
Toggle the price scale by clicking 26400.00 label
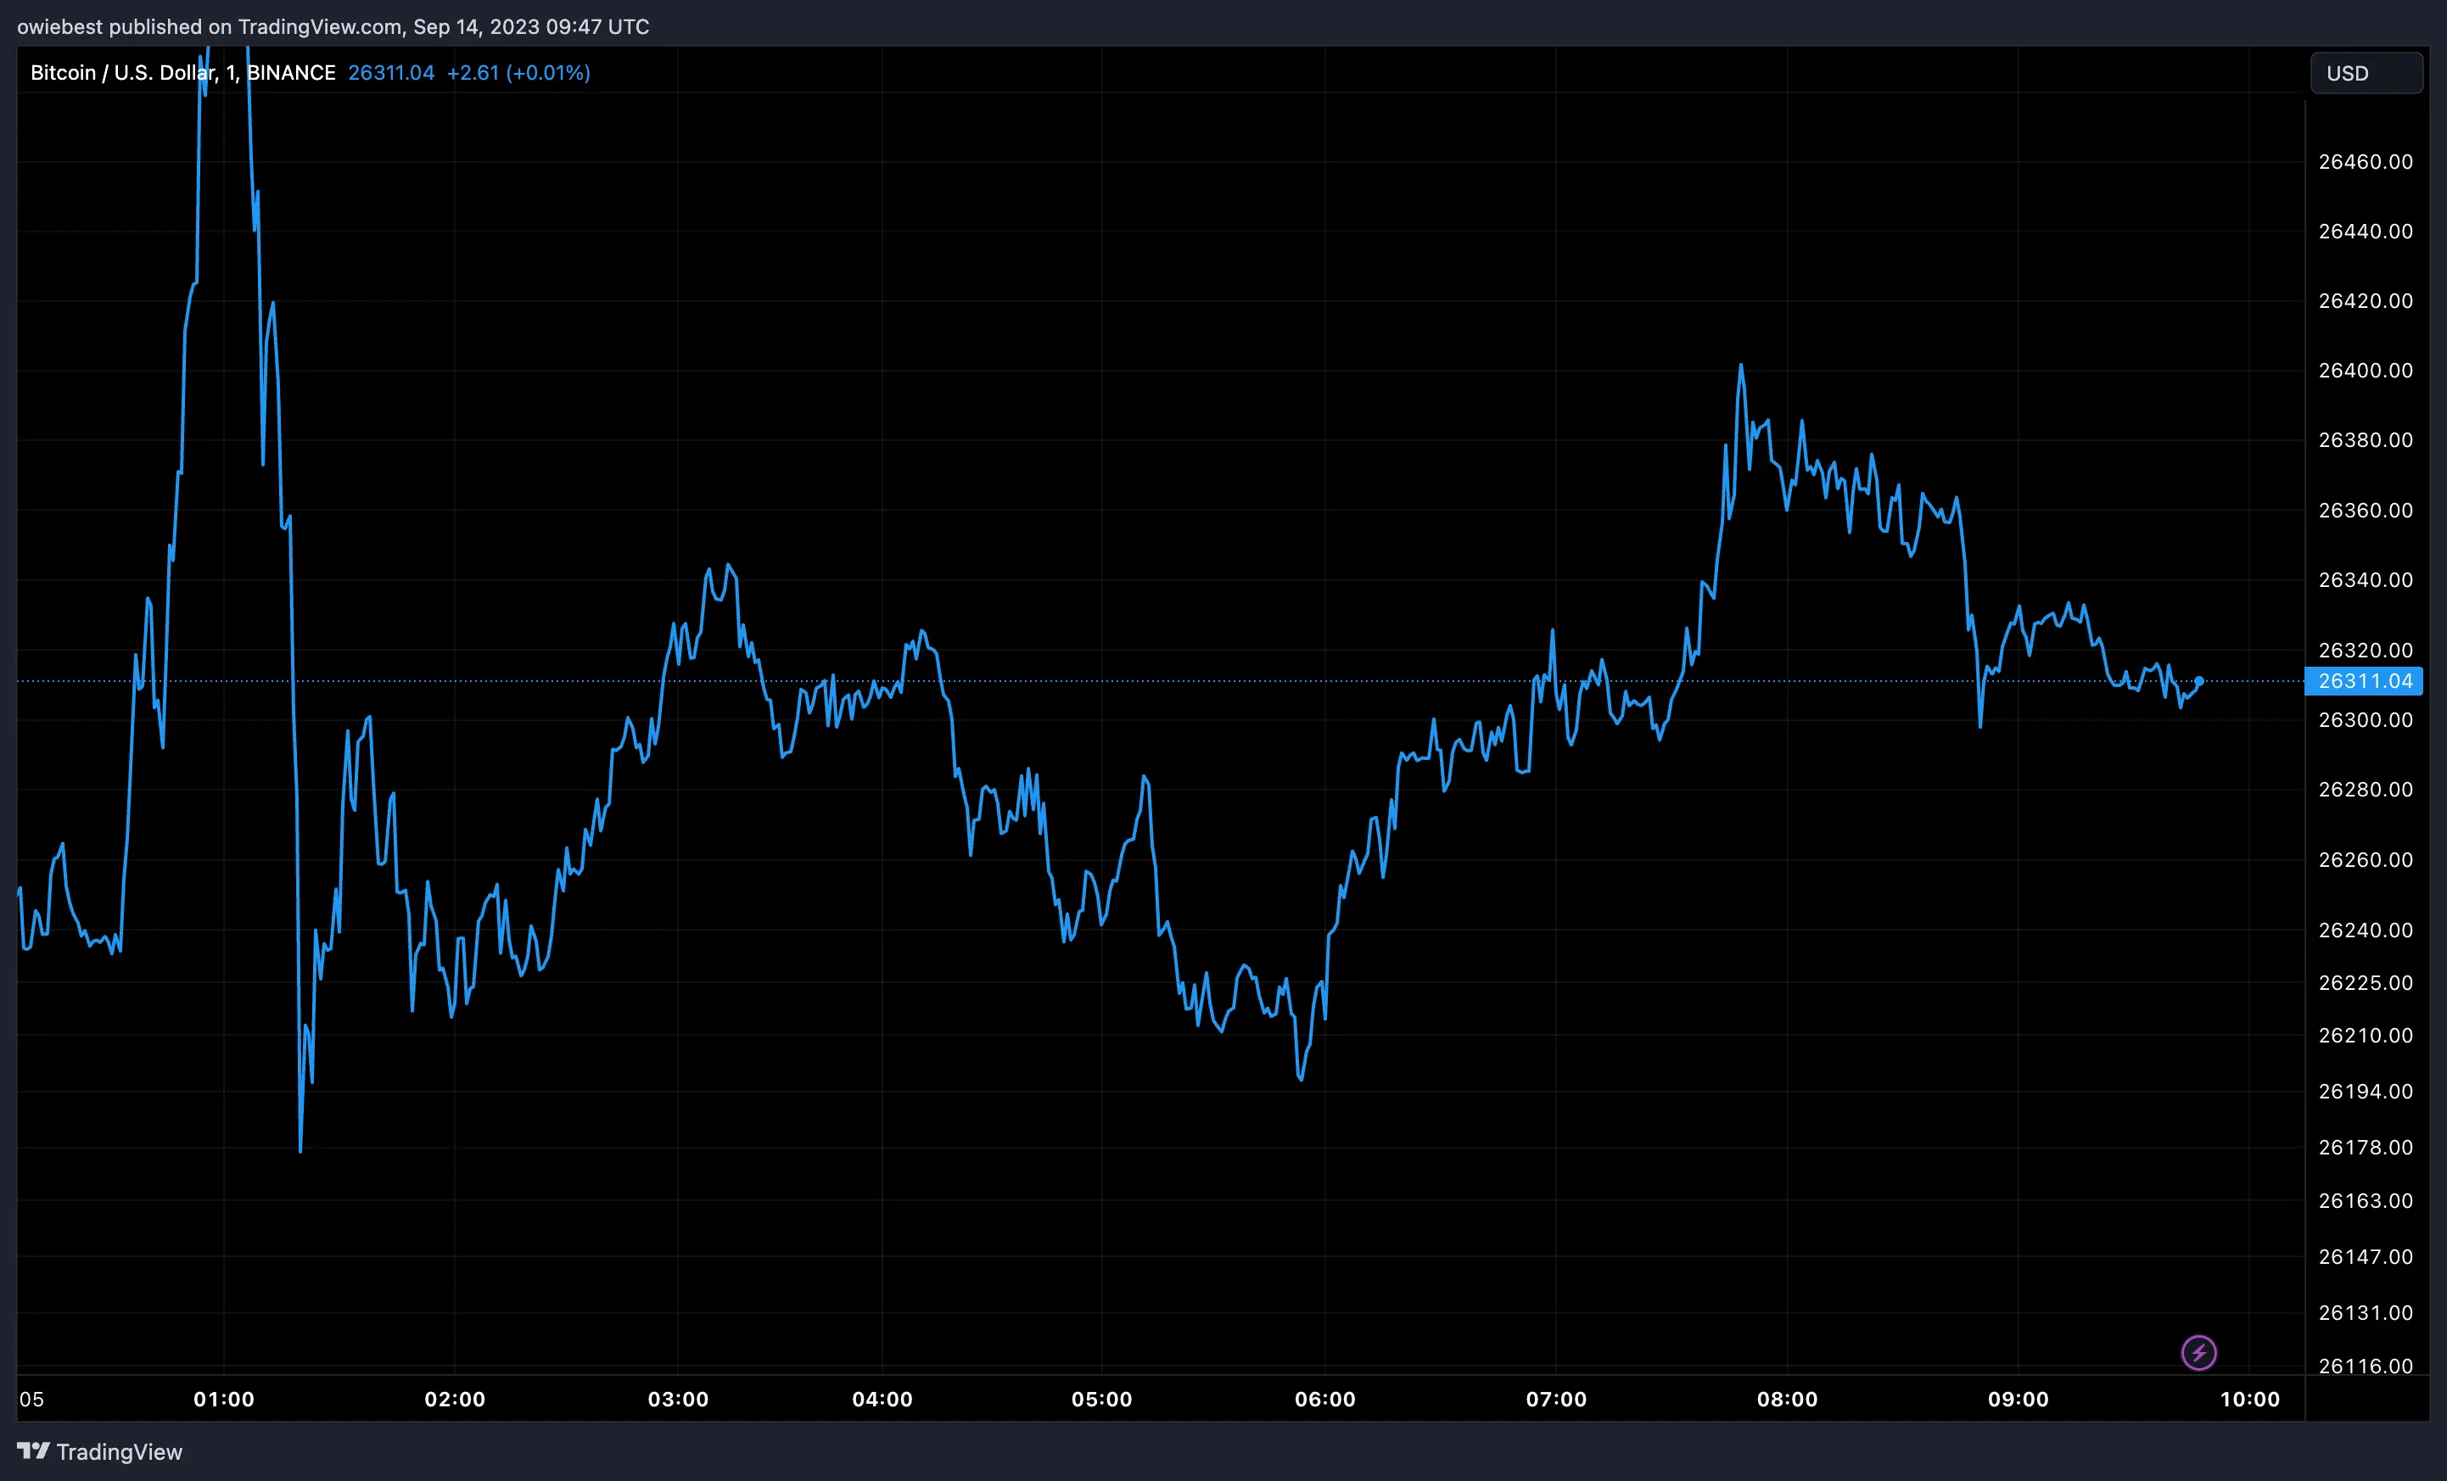point(2367,370)
